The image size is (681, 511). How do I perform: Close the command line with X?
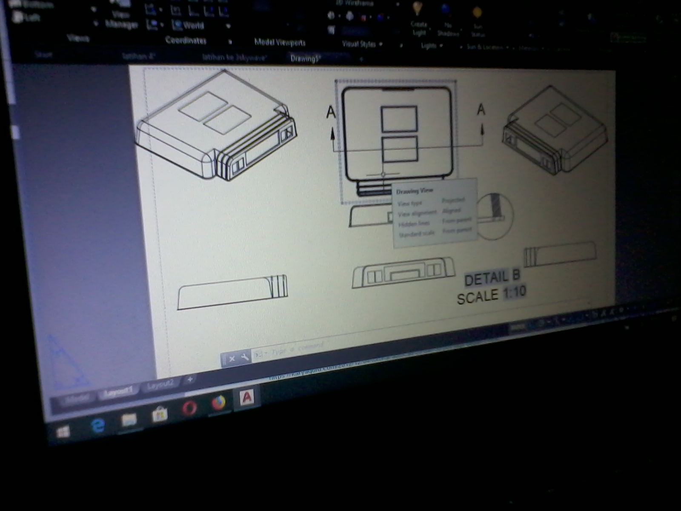pyautogui.click(x=232, y=359)
